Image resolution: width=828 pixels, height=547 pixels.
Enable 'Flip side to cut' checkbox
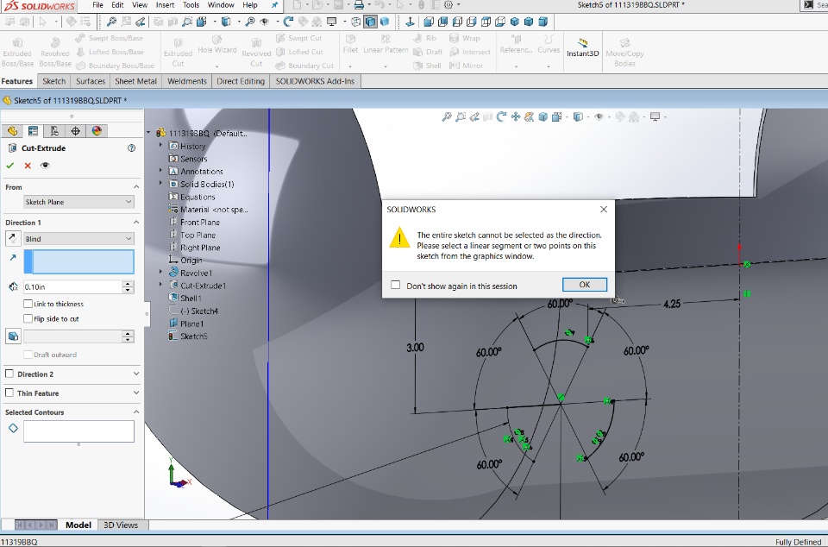28,318
